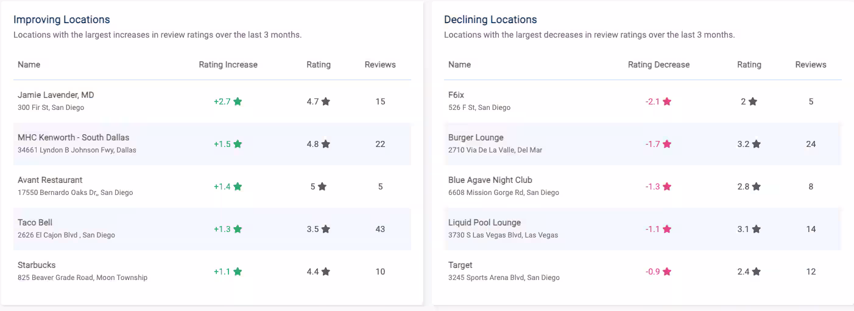
Task: Open Blue Agave Night Club location
Action: tap(490, 180)
